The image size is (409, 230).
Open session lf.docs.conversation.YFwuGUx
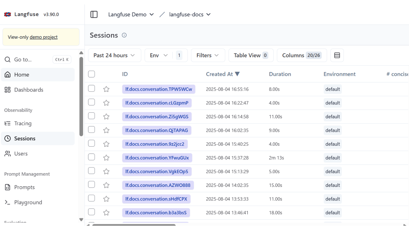click(x=157, y=158)
